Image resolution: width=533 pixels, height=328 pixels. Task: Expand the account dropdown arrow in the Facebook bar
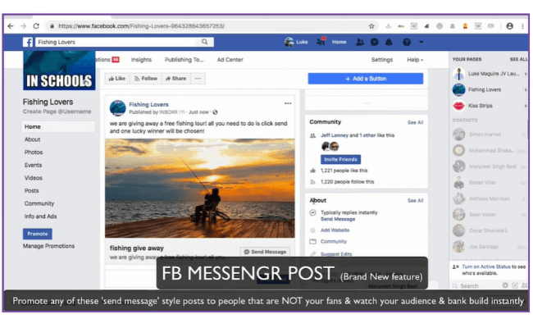coord(421,42)
